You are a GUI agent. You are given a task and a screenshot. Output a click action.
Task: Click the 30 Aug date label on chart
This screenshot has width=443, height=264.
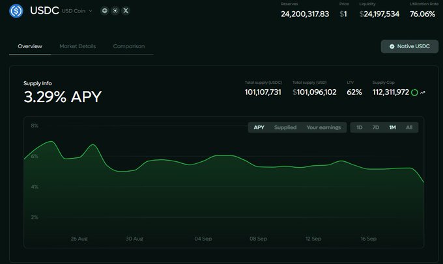coord(134,239)
